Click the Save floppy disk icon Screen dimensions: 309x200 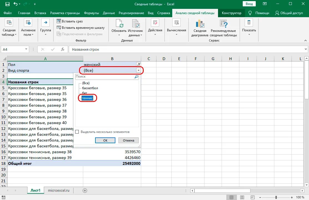[x=7, y=4]
